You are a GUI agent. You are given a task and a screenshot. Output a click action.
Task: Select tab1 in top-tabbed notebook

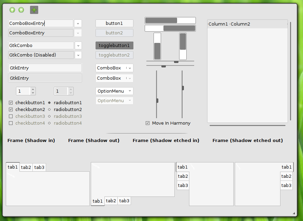tap(13, 167)
